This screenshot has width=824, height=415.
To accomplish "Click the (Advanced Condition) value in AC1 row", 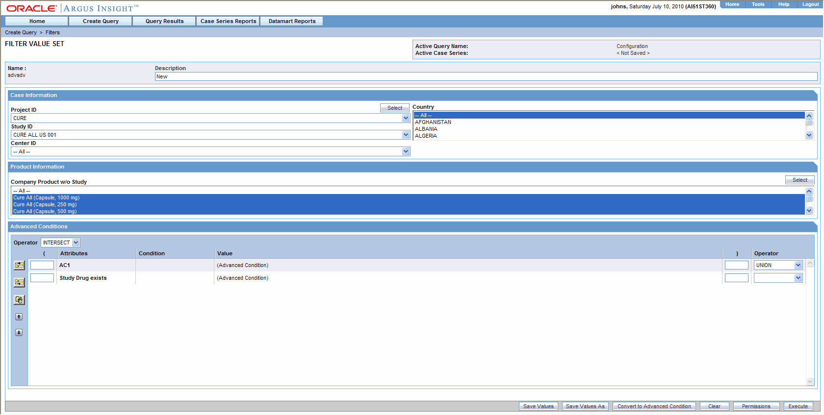I will coord(242,265).
